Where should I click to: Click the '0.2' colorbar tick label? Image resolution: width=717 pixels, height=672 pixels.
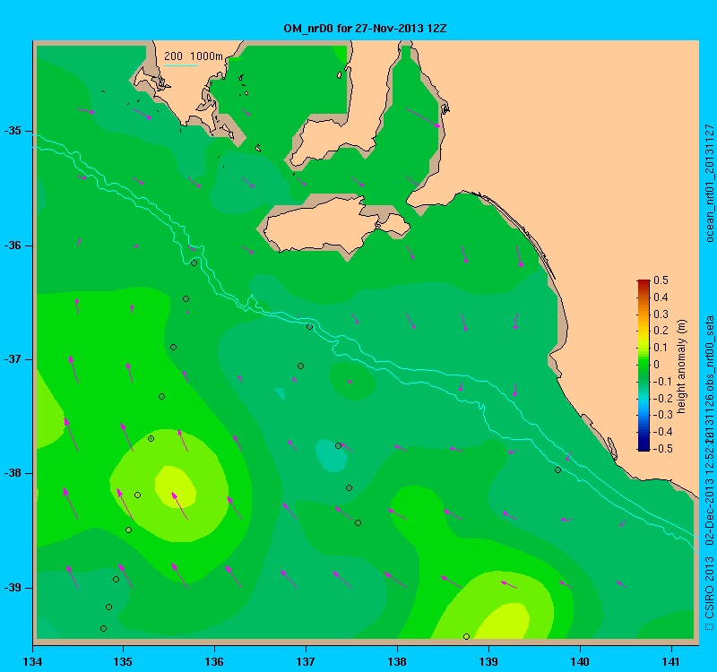(x=661, y=331)
